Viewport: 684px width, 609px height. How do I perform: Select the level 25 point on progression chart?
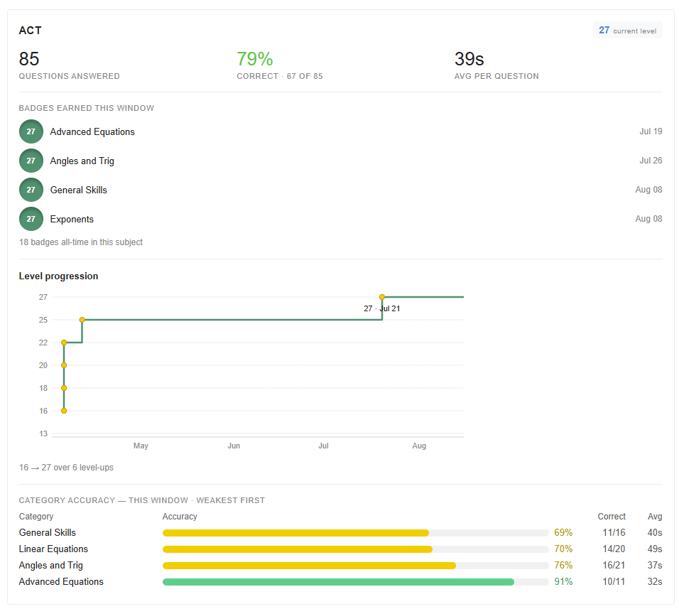tap(82, 320)
